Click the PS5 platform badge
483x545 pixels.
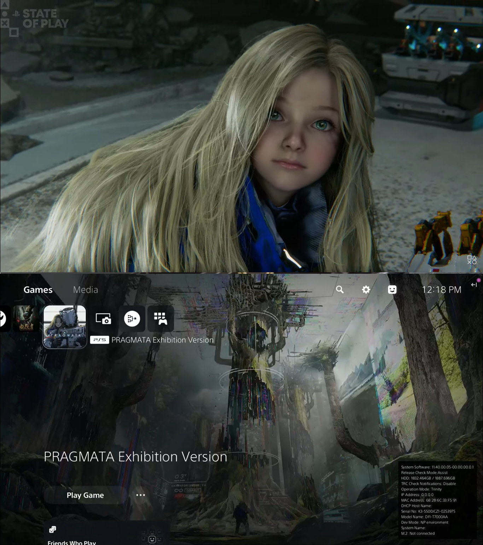click(x=99, y=340)
